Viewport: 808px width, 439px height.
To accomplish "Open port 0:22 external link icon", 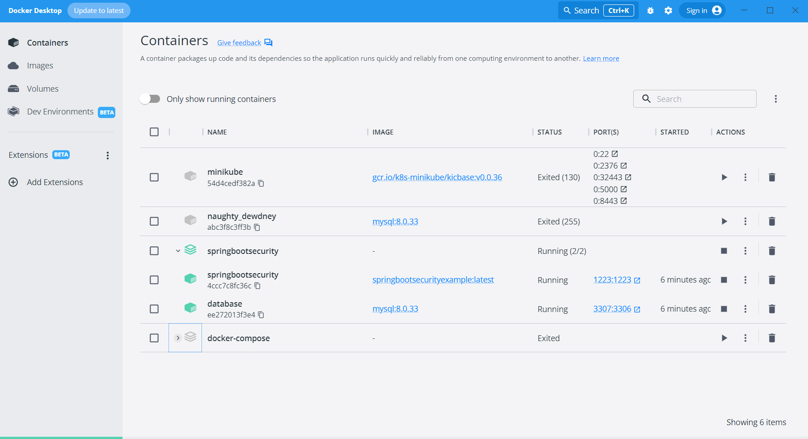I will 614,154.
